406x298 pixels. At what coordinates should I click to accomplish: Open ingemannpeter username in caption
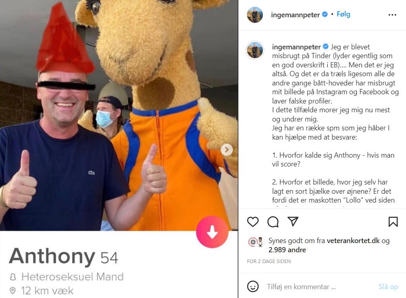point(297,47)
